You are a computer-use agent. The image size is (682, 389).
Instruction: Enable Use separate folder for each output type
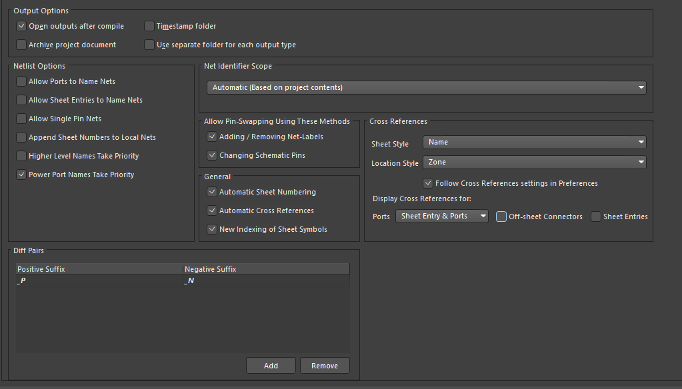pyautogui.click(x=149, y=45)
